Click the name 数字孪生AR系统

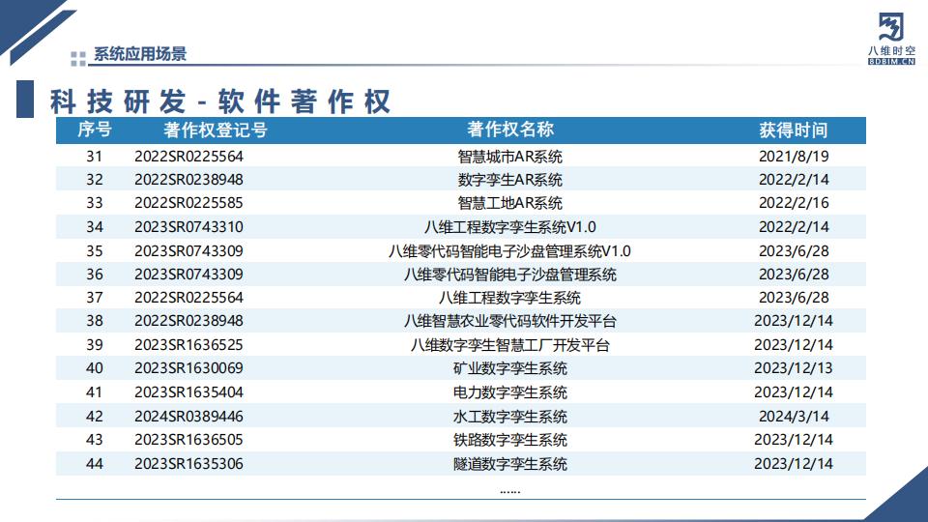tap(510, 180)
